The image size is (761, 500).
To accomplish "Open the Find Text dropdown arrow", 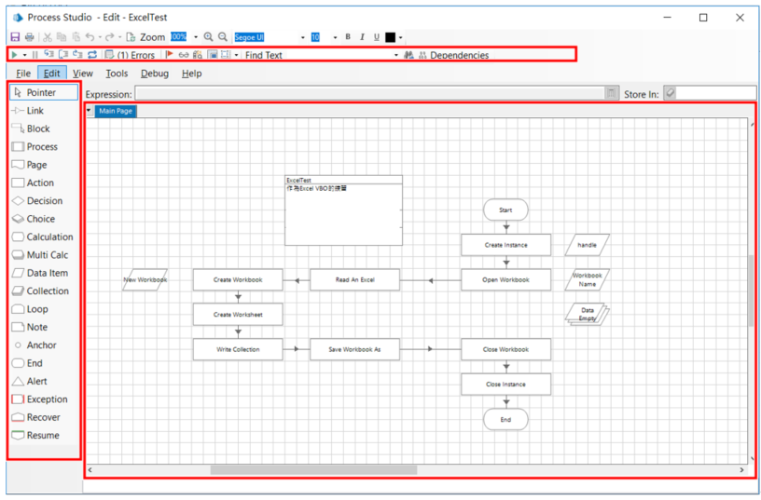I will (x=396, y=55).
